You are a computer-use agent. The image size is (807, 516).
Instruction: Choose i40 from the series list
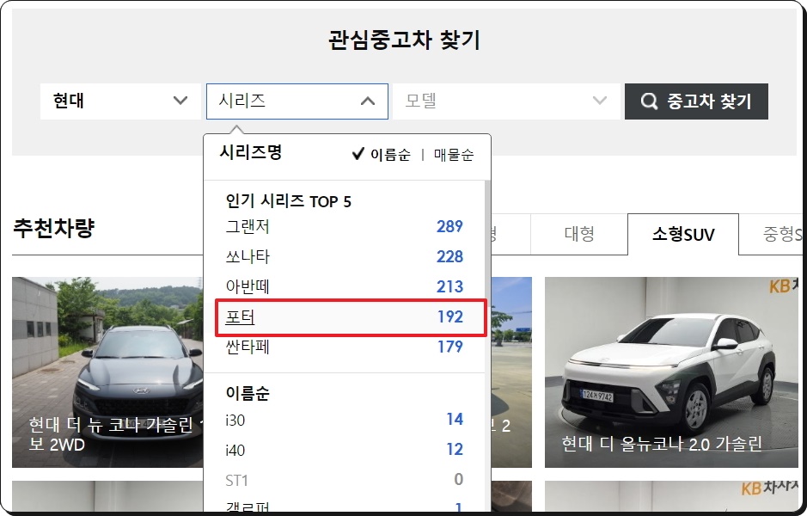[x=345, y=450]
